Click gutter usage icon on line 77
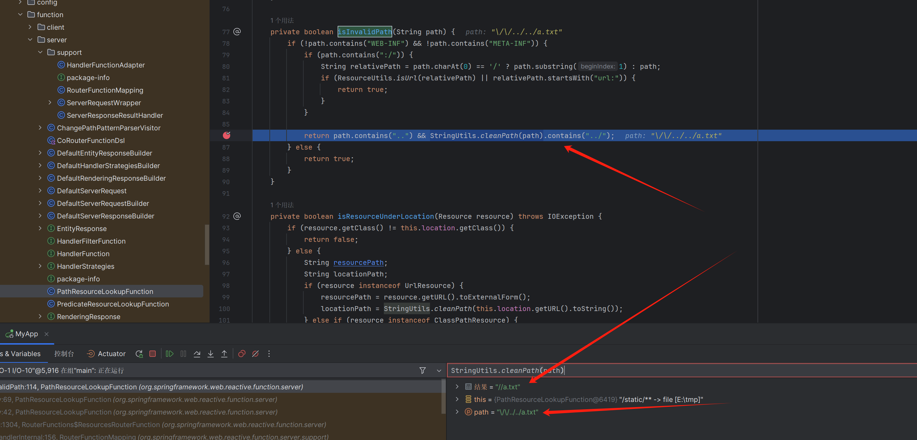Screen dimensions: 917x440 (x=237, y=32)
